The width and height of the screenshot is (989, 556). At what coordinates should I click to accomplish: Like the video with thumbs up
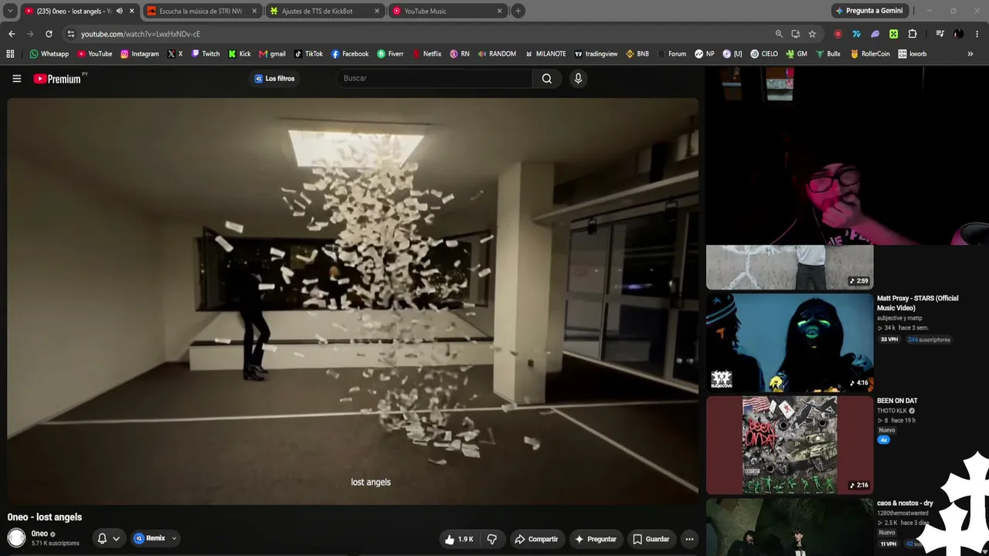pyautogui.click(x=459, y=539)
